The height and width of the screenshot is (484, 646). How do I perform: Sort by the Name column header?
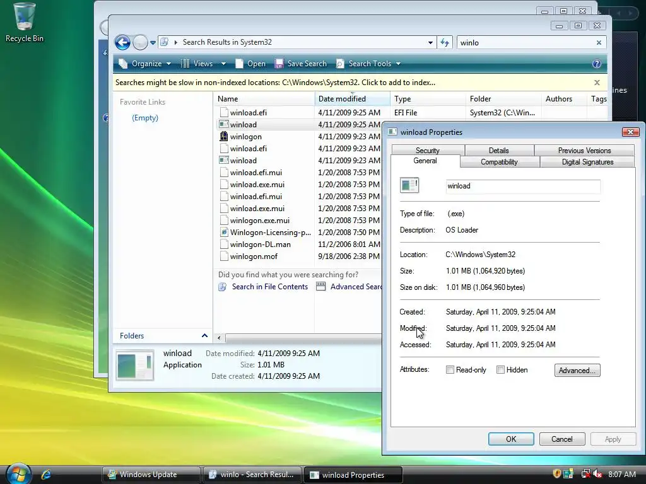(x=264, y=99)
